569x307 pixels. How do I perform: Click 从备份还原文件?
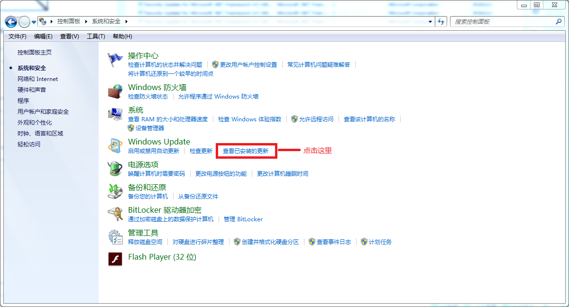tap(198, 197)
